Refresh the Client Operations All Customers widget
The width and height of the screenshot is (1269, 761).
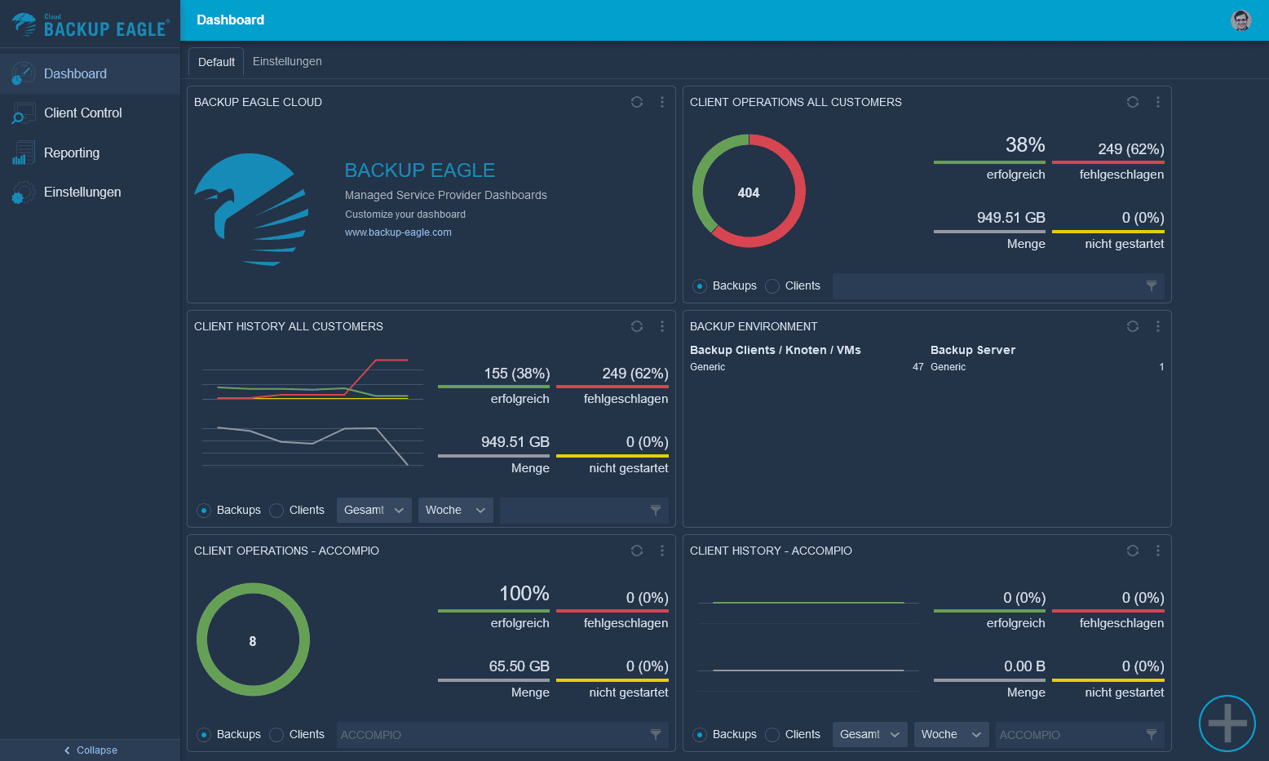pos(1133,102)
